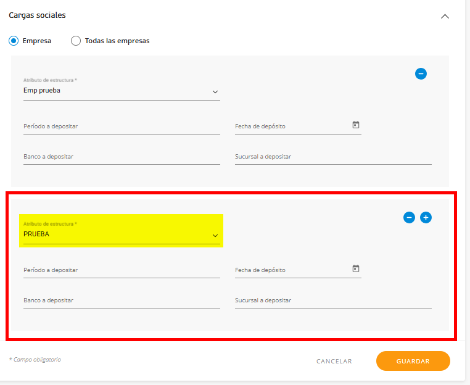Screen dimensions: 470x385
Task: Select the Todas las empresas radio option
Action: 76,41
